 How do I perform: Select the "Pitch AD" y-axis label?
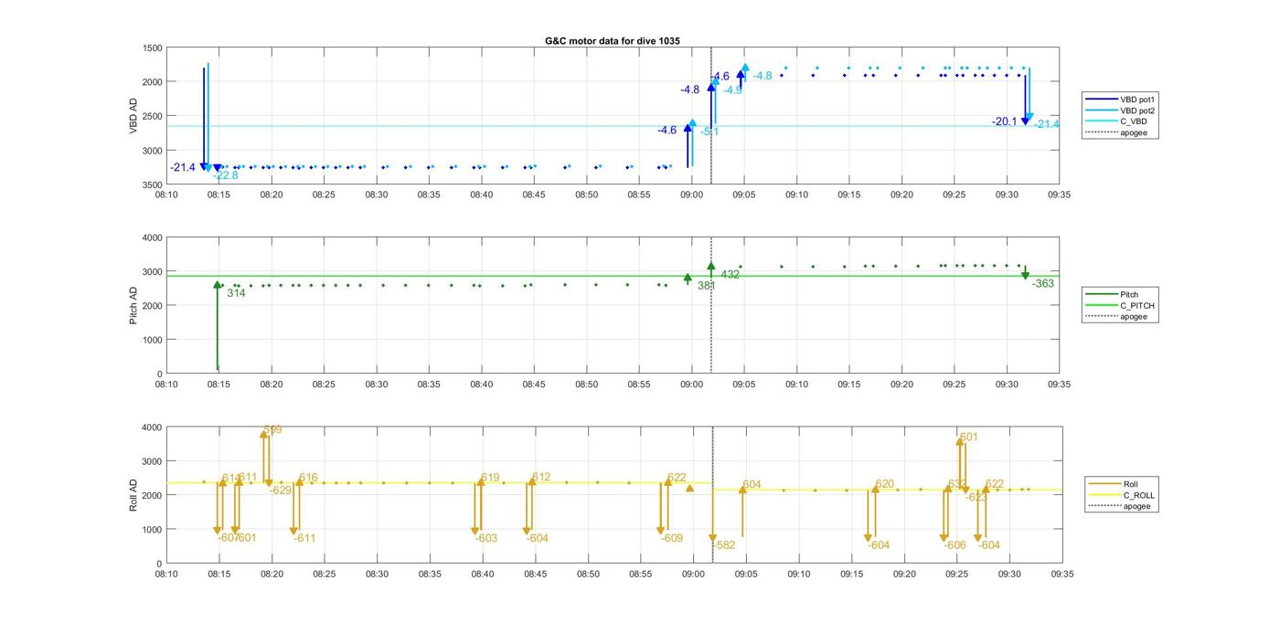(133, 305)
